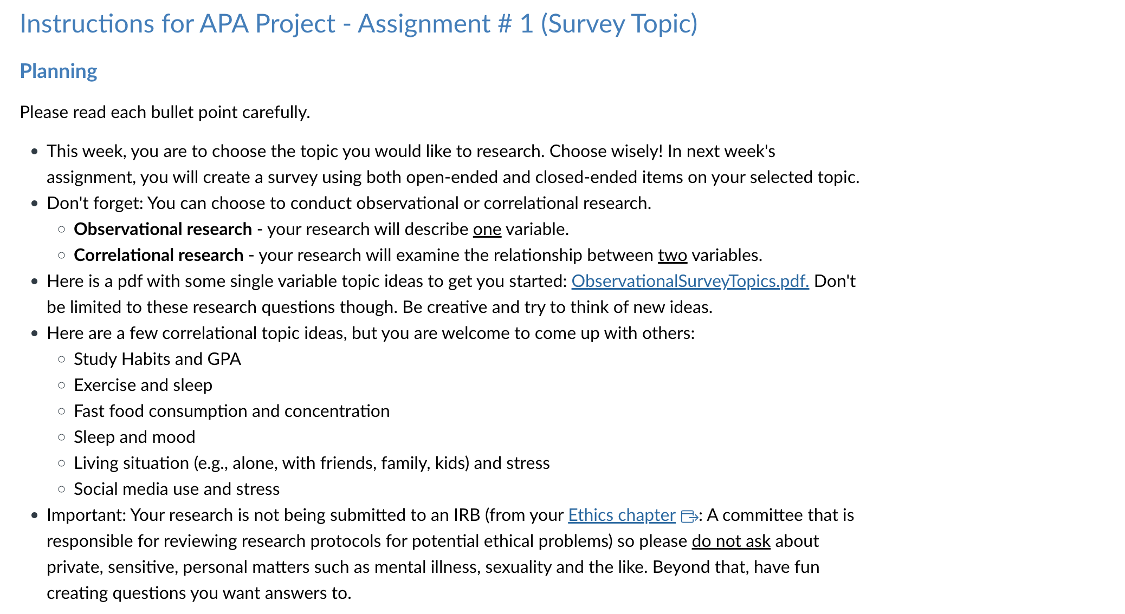Click Fast food consumption and concentration item
Screen dimensions: 1125x614
coord(231,411)
